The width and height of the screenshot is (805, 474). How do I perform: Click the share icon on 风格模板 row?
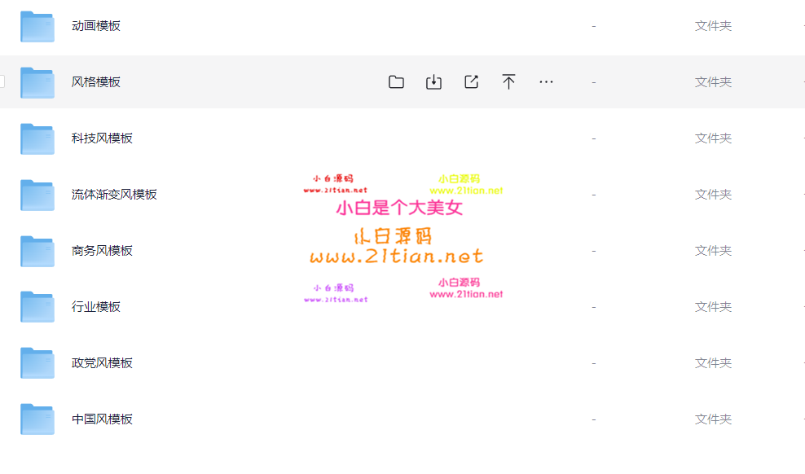(x=471, y=82)
